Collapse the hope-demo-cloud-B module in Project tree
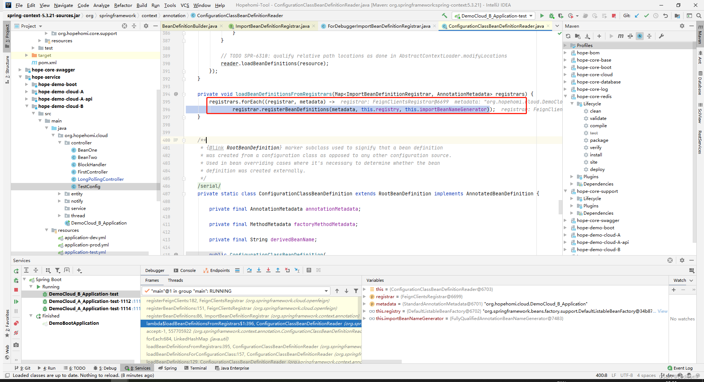The image size is (704, 382). (x=27, y=106)
